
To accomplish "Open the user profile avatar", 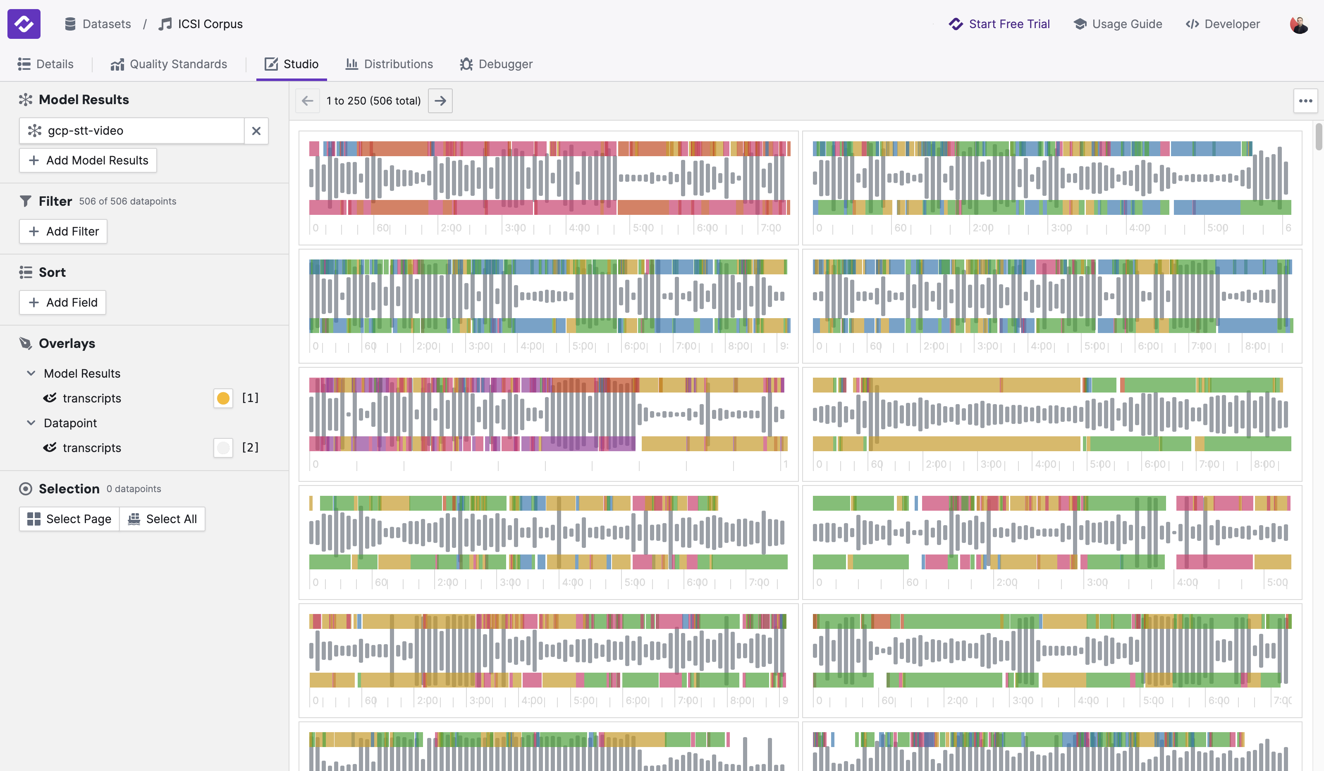I will click(1298, 24).
